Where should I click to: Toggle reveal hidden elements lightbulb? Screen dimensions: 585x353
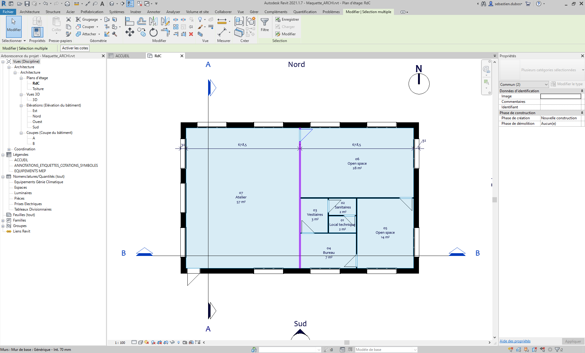click(x=179, y=342)
